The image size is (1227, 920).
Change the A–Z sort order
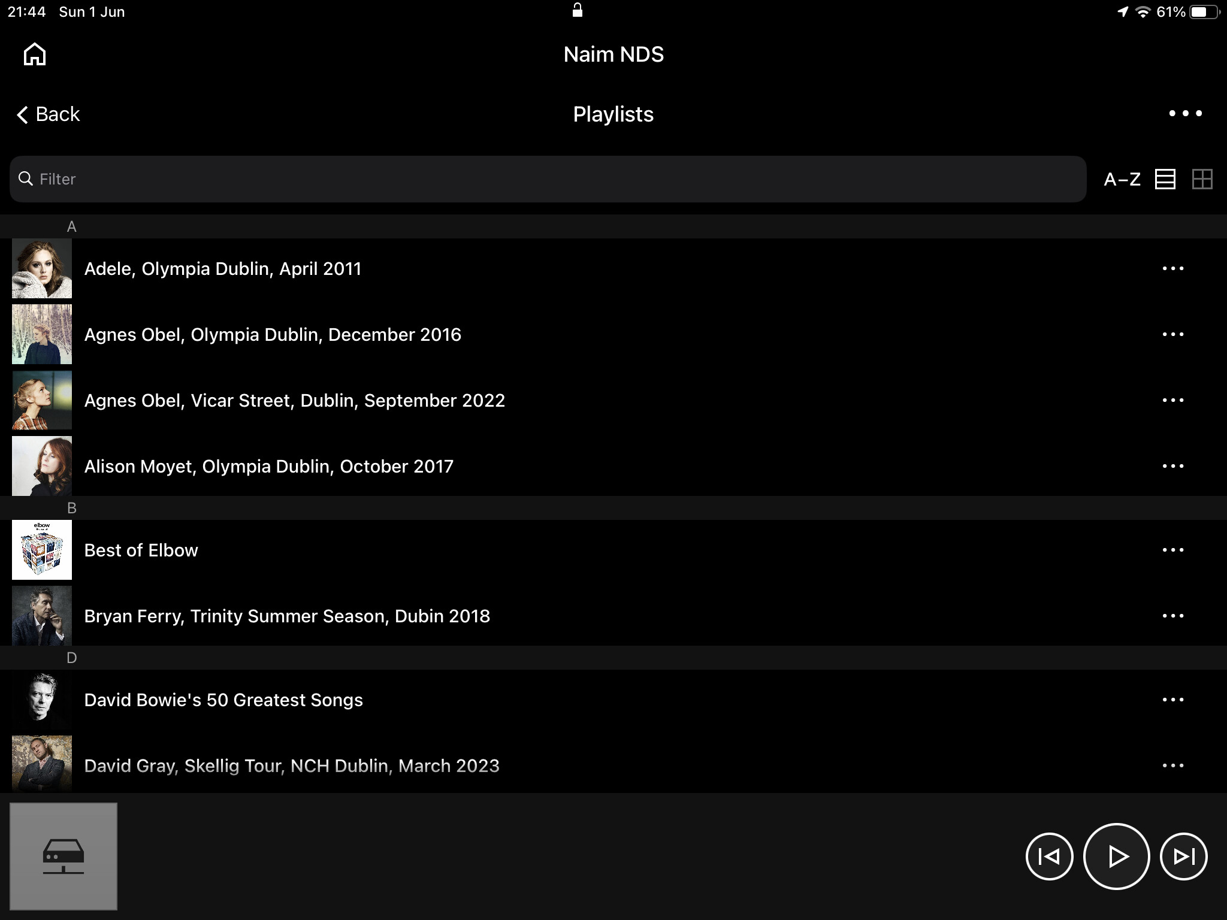pos(1122,179)
